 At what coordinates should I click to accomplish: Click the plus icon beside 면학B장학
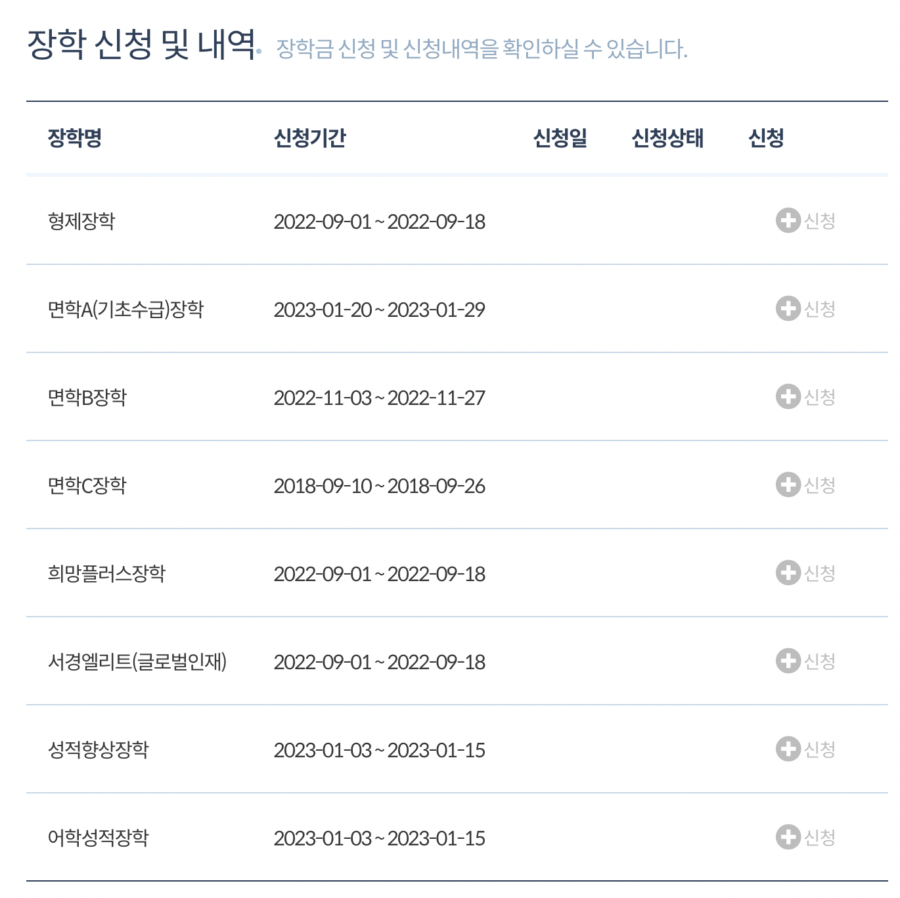pos(788,397)
